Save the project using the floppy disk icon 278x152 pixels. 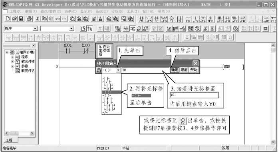coord(21,19)
